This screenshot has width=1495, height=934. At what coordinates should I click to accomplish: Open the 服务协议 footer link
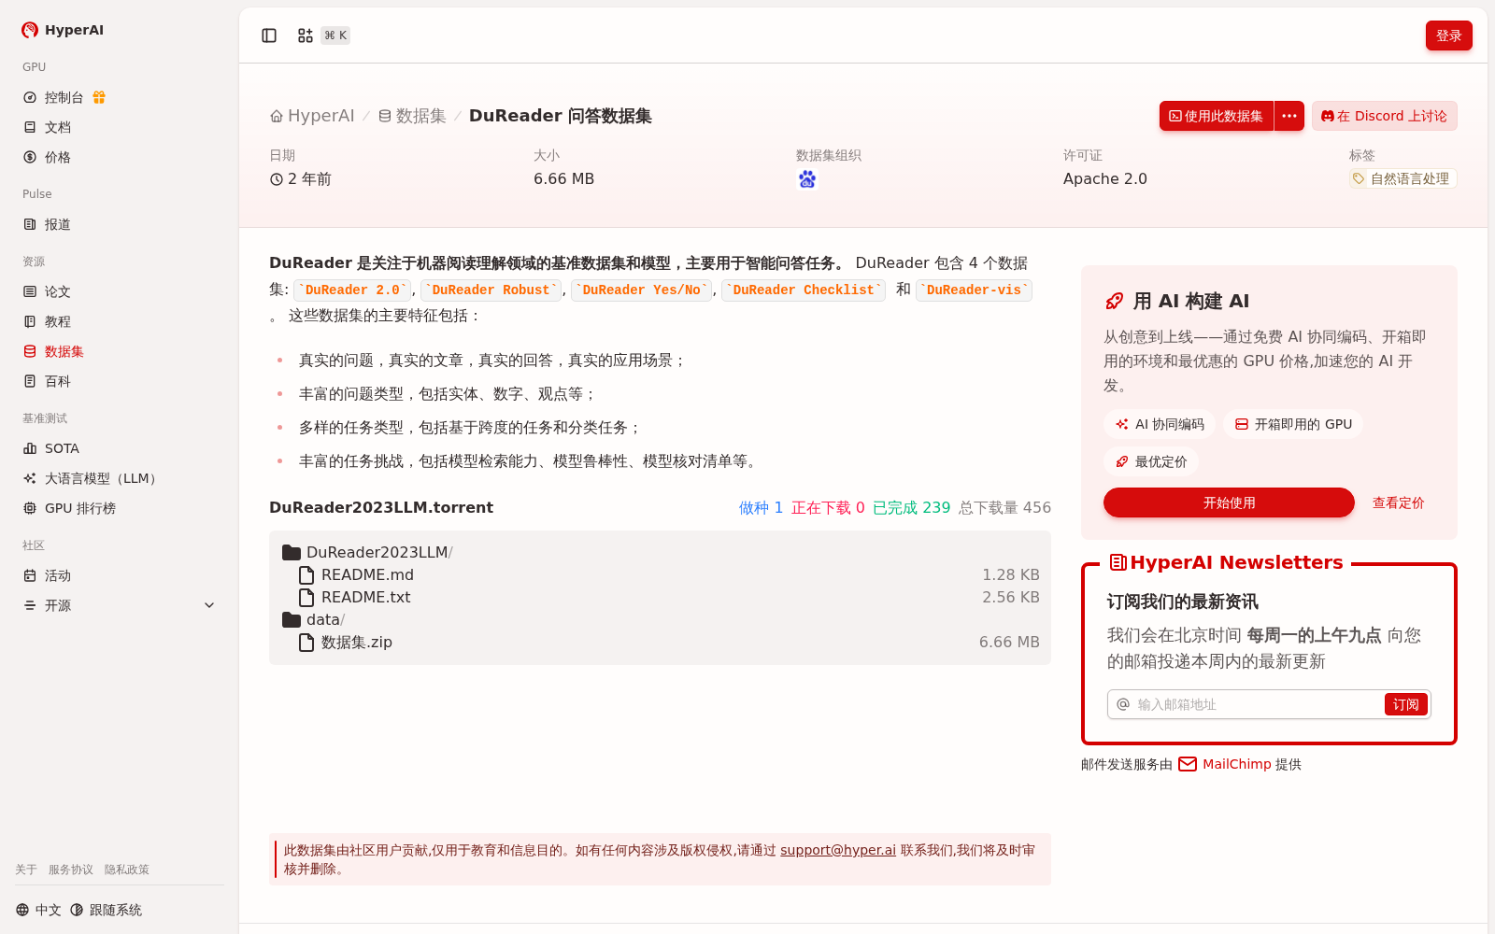click(x=71, y=870)
